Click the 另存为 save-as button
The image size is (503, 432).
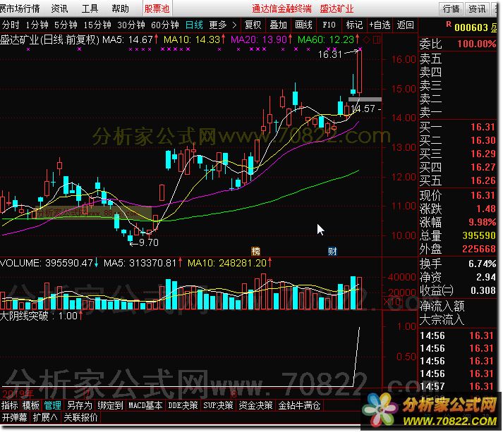tap(79, 406)
